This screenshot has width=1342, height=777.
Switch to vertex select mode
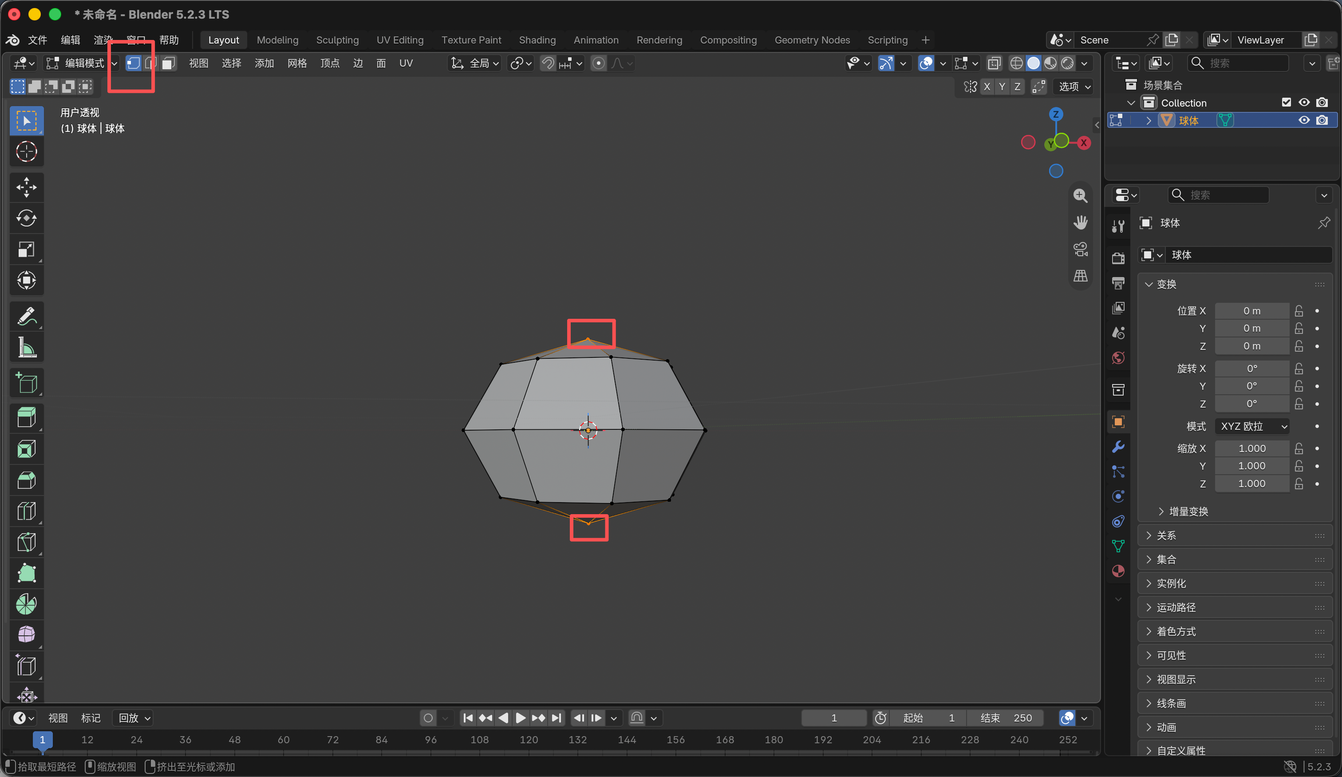pyautogui.click(x=133, y=63)
